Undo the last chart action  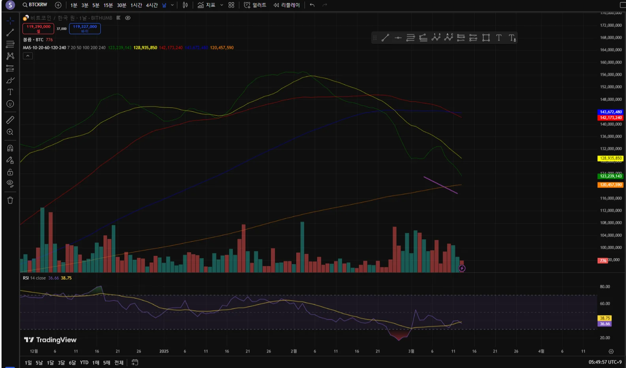point(312,5)
